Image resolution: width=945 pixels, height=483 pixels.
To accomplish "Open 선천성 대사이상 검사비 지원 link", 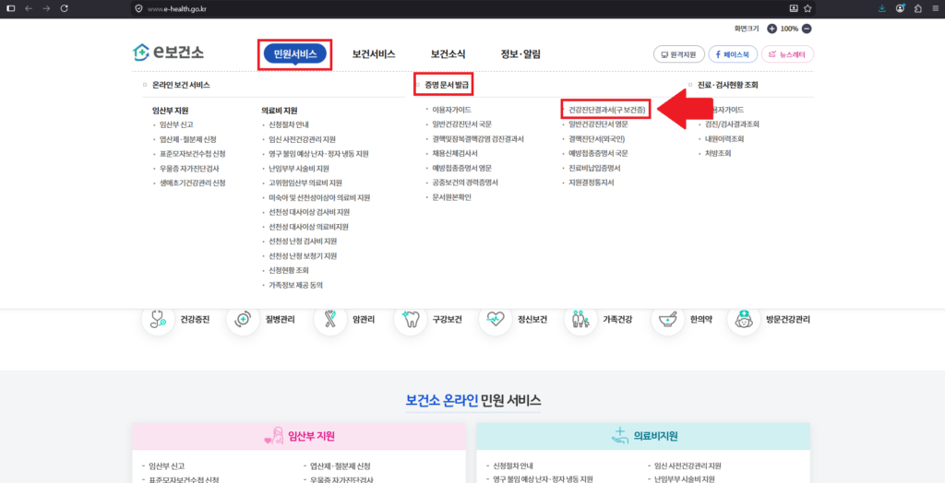I will pyautogui.click(x=309, y=212).
